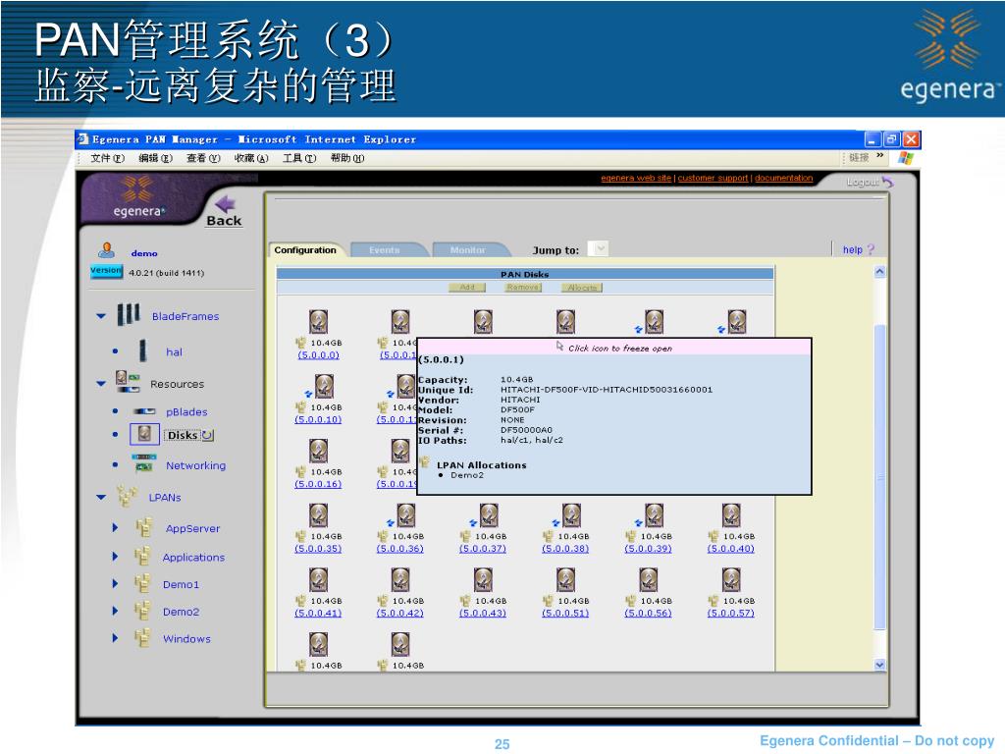Select the hal bladeframe icon
The width and height of the screenshot is (1005, 754).
[x=143, y=350]
